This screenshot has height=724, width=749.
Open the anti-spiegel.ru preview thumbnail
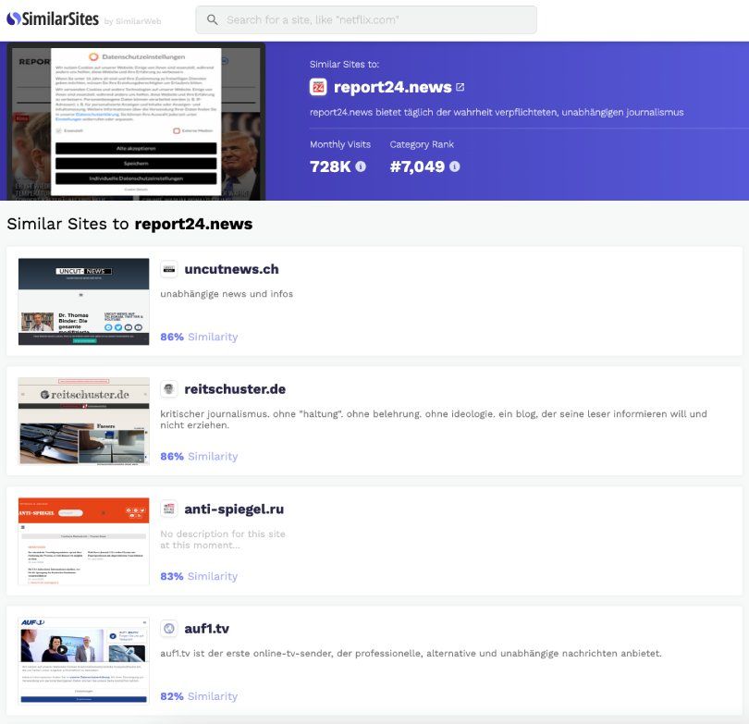coord(83,541)
